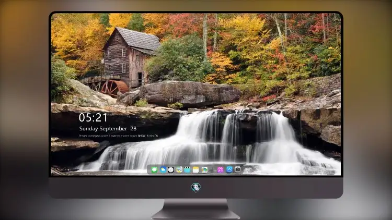Open the blue App Store icon

(x=229, y=169)
